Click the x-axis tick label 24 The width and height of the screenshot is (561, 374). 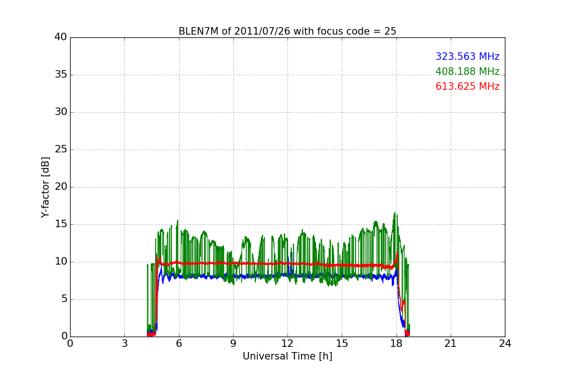[x=505, y=344]
